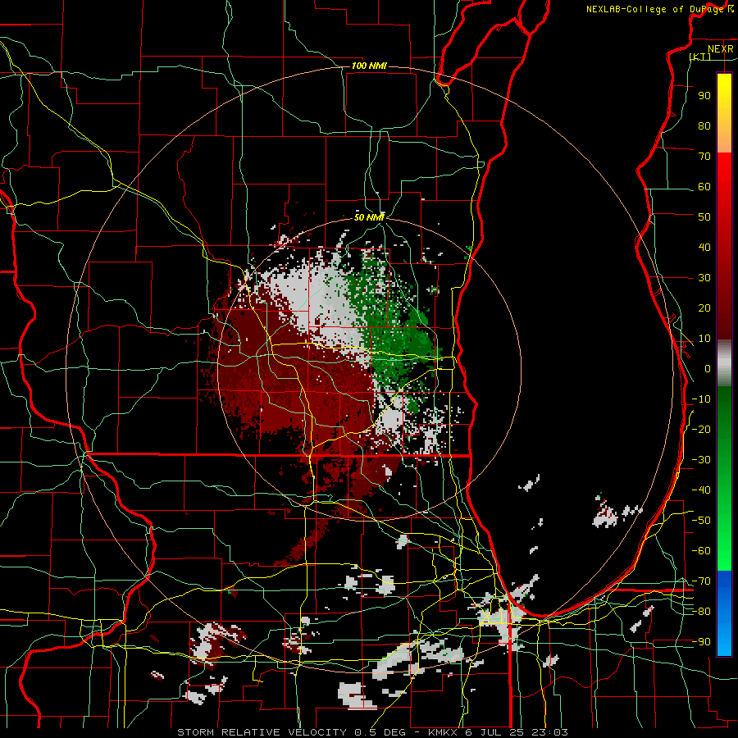Viewport: 738px width, 738px height.
Task: Click the "NEXR" label above the color scale
Action: click(721, 49)
